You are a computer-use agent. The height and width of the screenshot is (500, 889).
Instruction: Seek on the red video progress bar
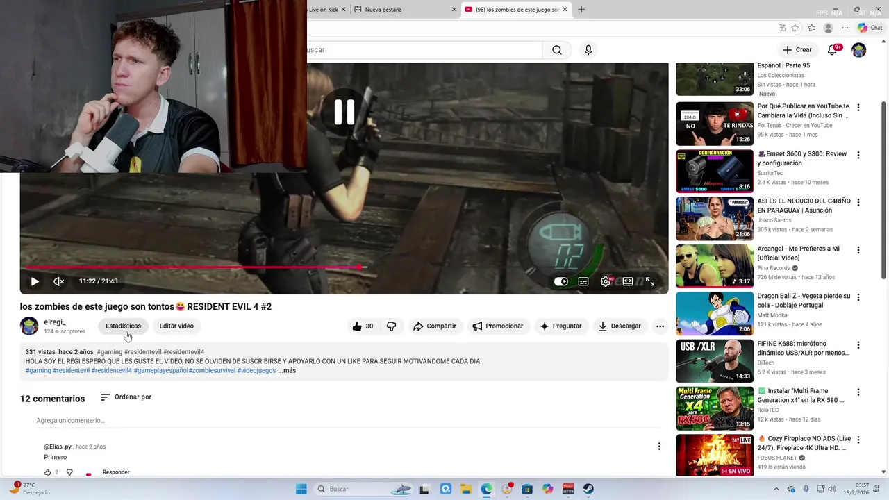[x=344, y=267]
